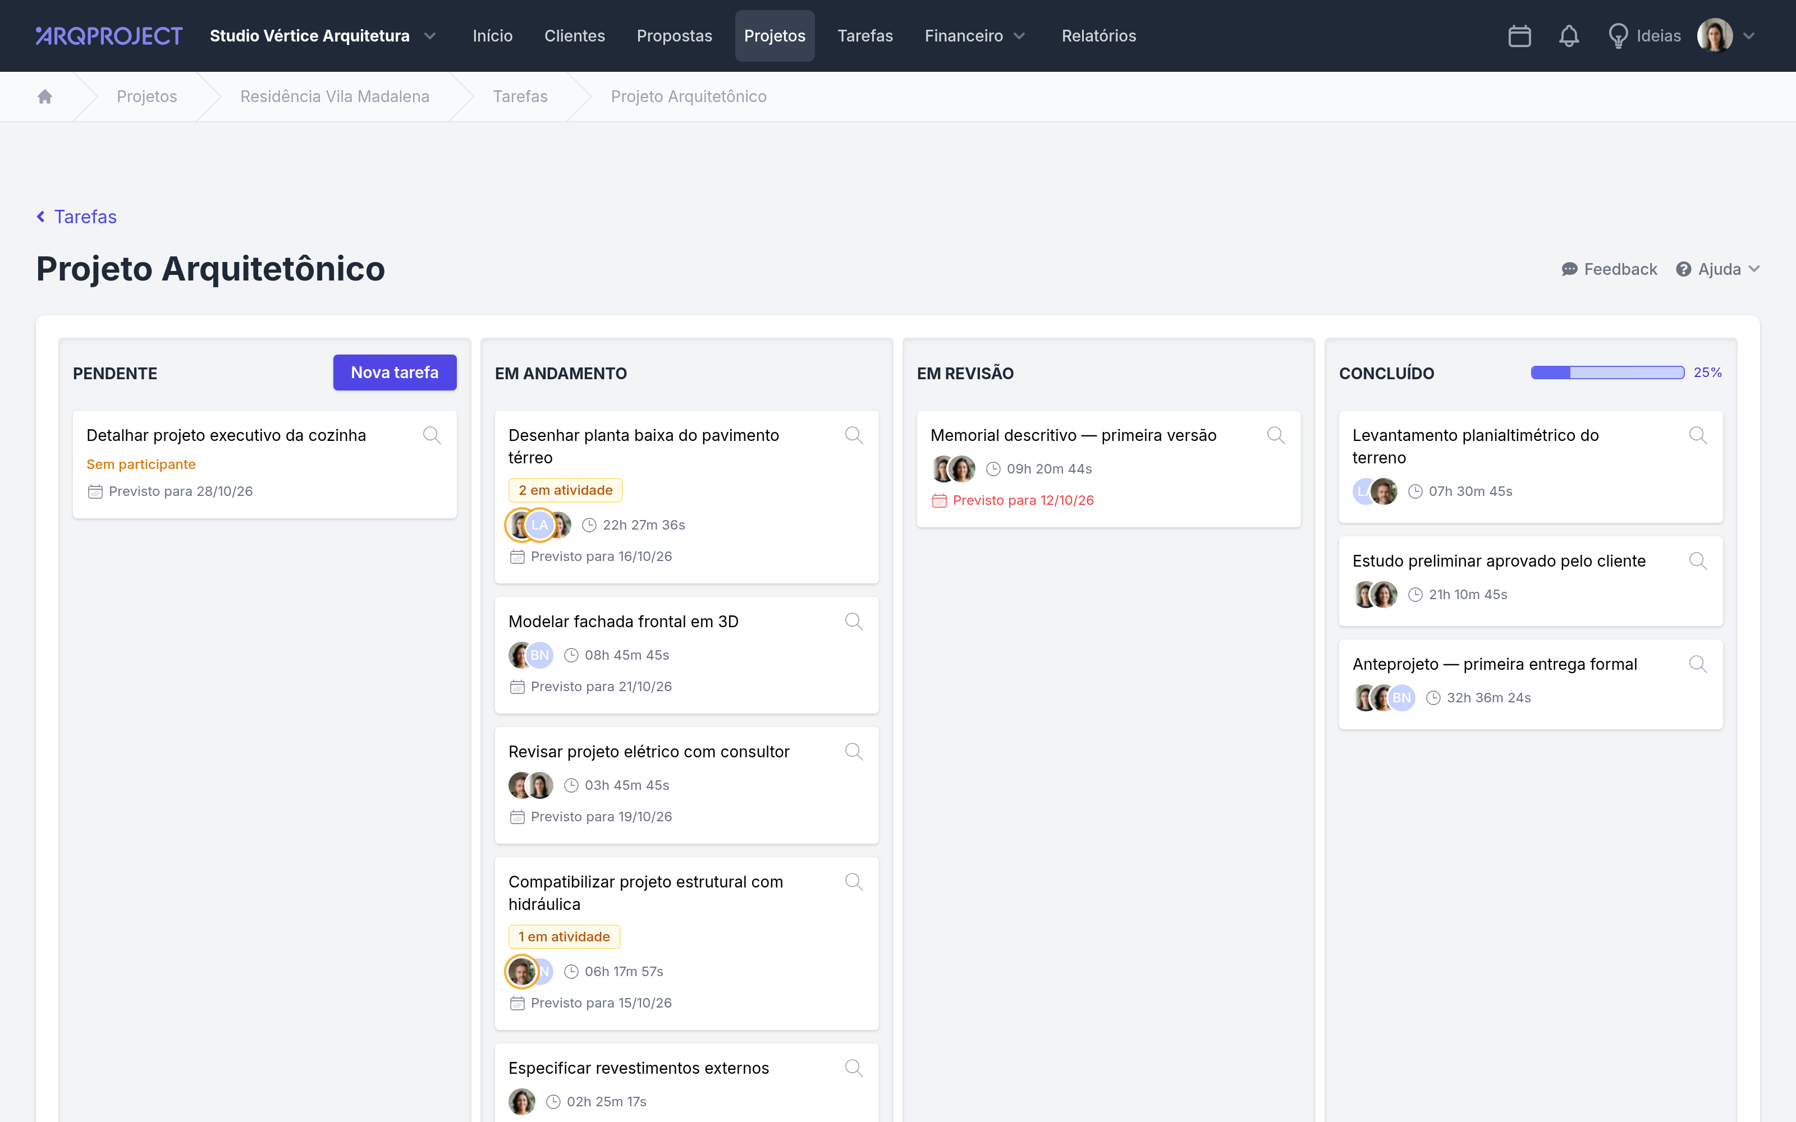Click Residência Vila Madalena breadcrumb
This screenshot has width=1796, height=1122.
335,96
